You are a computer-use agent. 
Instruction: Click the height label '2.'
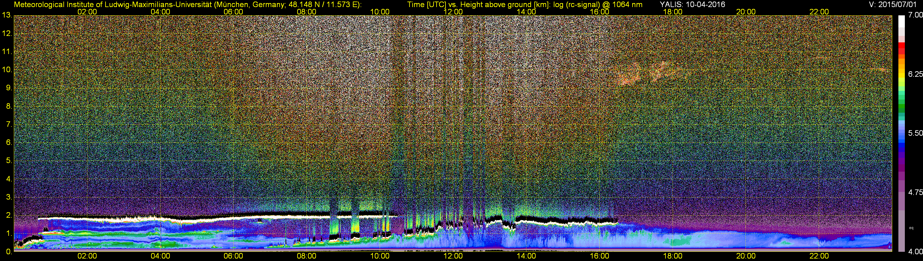click(9, 215)
